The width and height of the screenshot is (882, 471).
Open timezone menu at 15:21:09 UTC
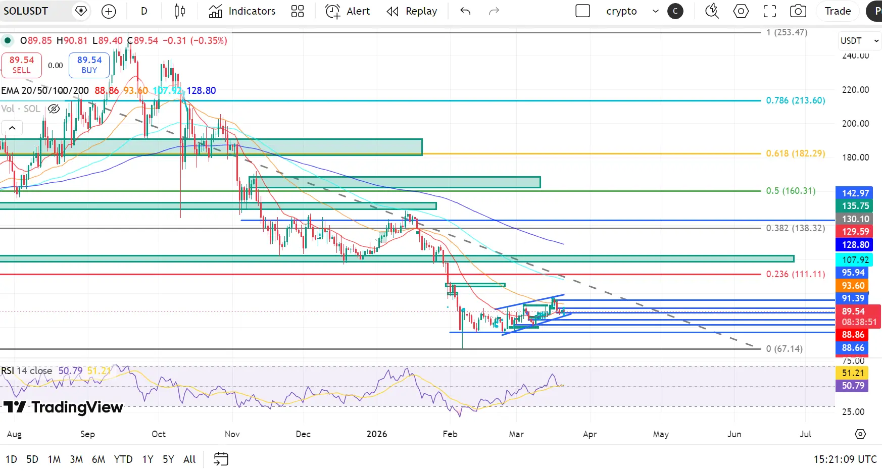click(x=845, y=459)
